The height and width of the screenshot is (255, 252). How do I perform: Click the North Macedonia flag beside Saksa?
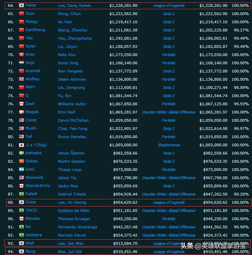21,161
